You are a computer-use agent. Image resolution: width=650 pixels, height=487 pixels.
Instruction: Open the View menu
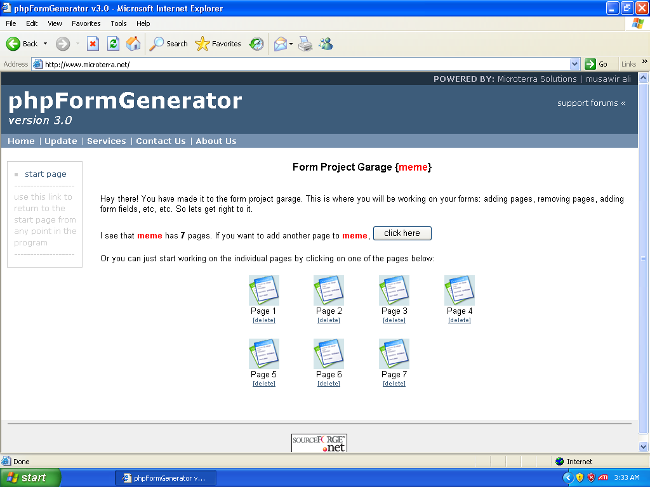[55, 23]
